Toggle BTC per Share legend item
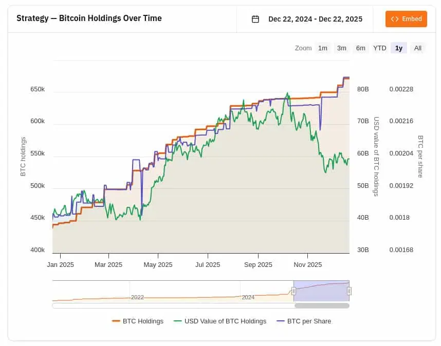Image resolution: width=441 pixels, height=346 pixels. point(309,321)
